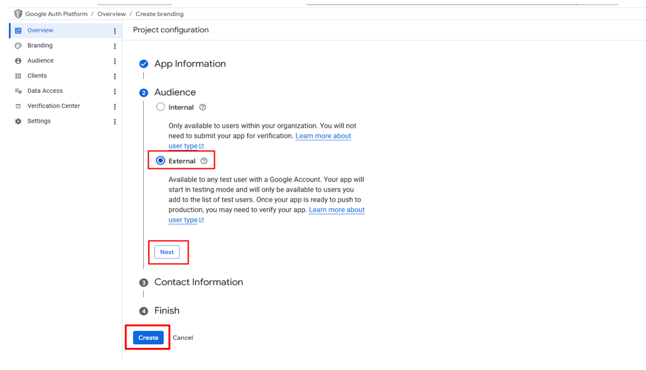Go to Verification Center page

53,106
